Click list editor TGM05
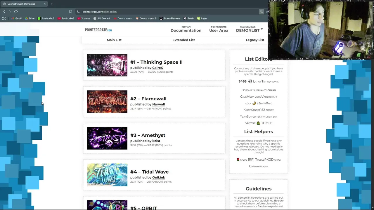This screenshot has width=374, height=210. 267,123
